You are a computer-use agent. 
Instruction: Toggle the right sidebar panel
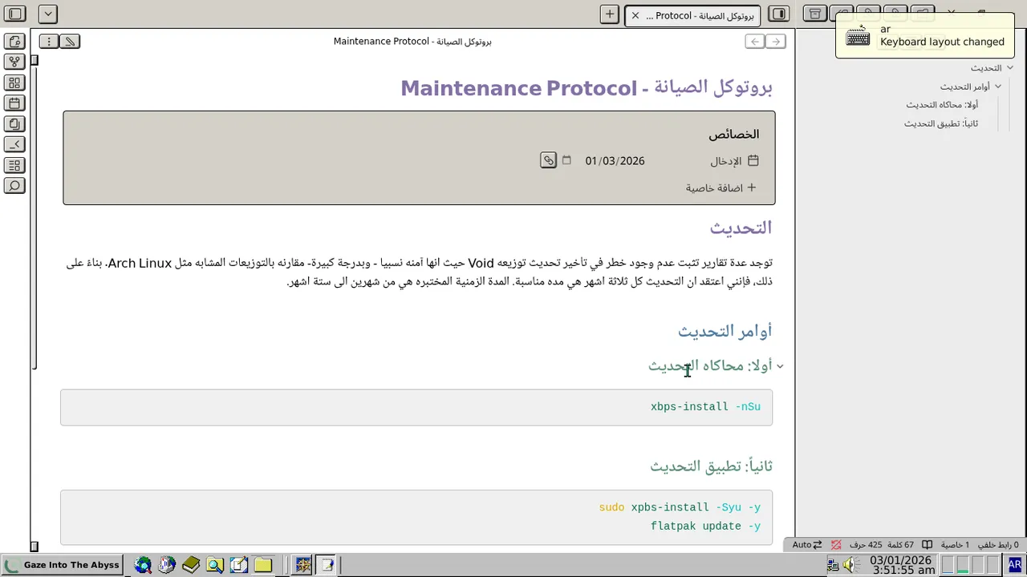(x=777, y=14)
